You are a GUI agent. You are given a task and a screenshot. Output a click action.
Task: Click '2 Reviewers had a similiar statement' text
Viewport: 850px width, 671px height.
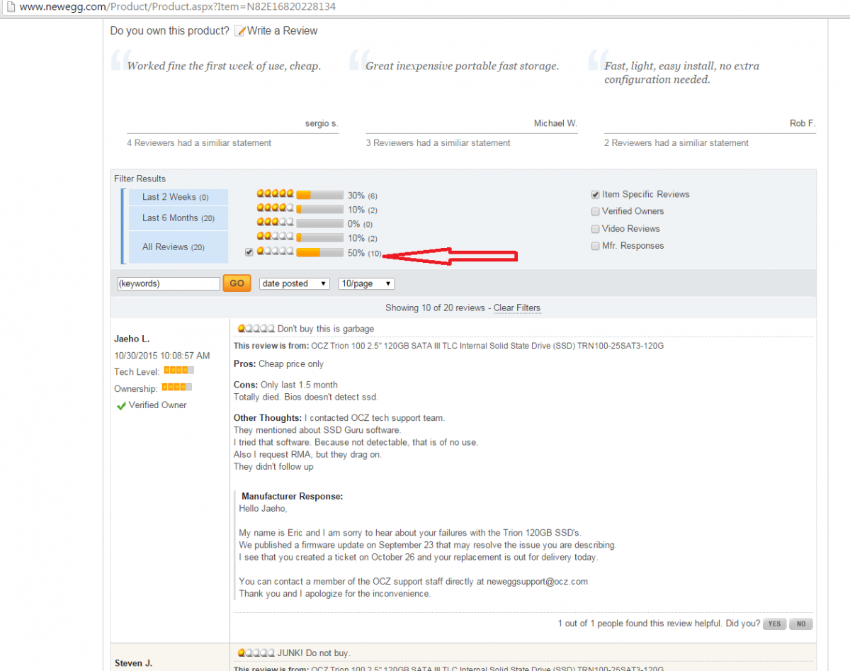(676, 143)
